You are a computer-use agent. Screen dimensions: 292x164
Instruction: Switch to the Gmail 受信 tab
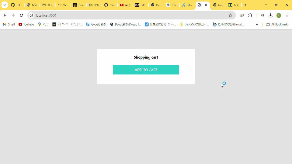point(94,5)
